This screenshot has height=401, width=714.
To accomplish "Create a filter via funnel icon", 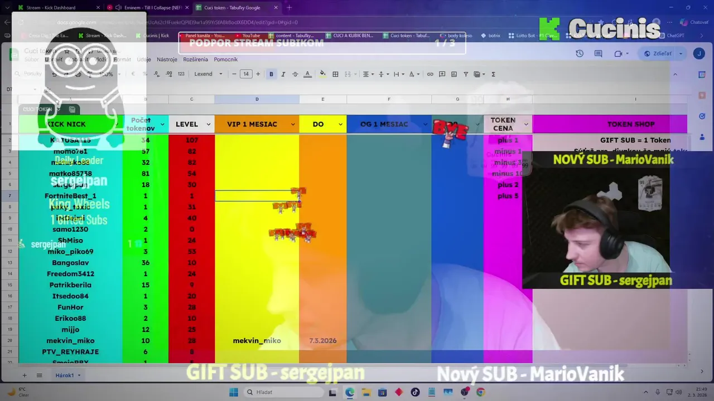I will coord(466,74).
